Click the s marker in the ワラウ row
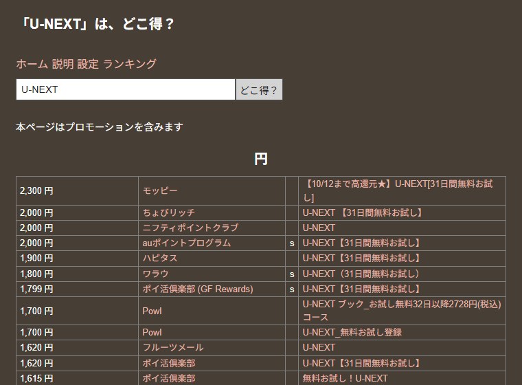This screenshot has width=522, height=385. click(292, 274)
